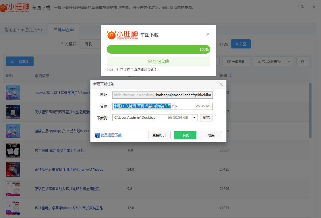Viewport: 321px width, 218px height.
Task: Close the 新建下载任务 dialog
Action: [221, 84]
